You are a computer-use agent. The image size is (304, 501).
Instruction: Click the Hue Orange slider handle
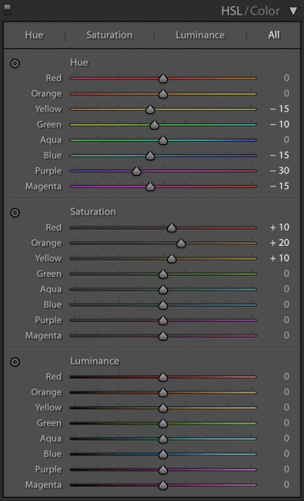[x=163, y=93]
